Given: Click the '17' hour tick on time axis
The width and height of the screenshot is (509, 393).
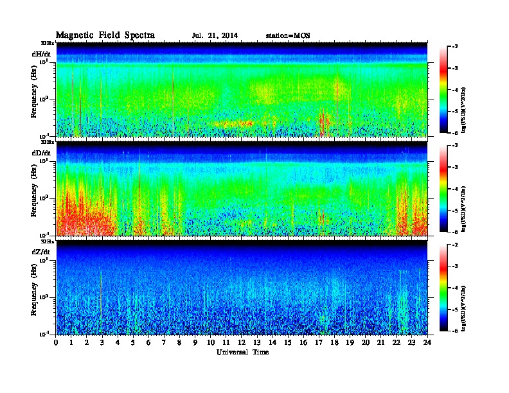Looking at the screenshot, I should pyautogui.click(x=319, y=343).
